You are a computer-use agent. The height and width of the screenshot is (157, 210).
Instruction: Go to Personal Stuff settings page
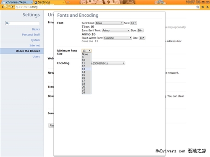(x=31, y=35)
